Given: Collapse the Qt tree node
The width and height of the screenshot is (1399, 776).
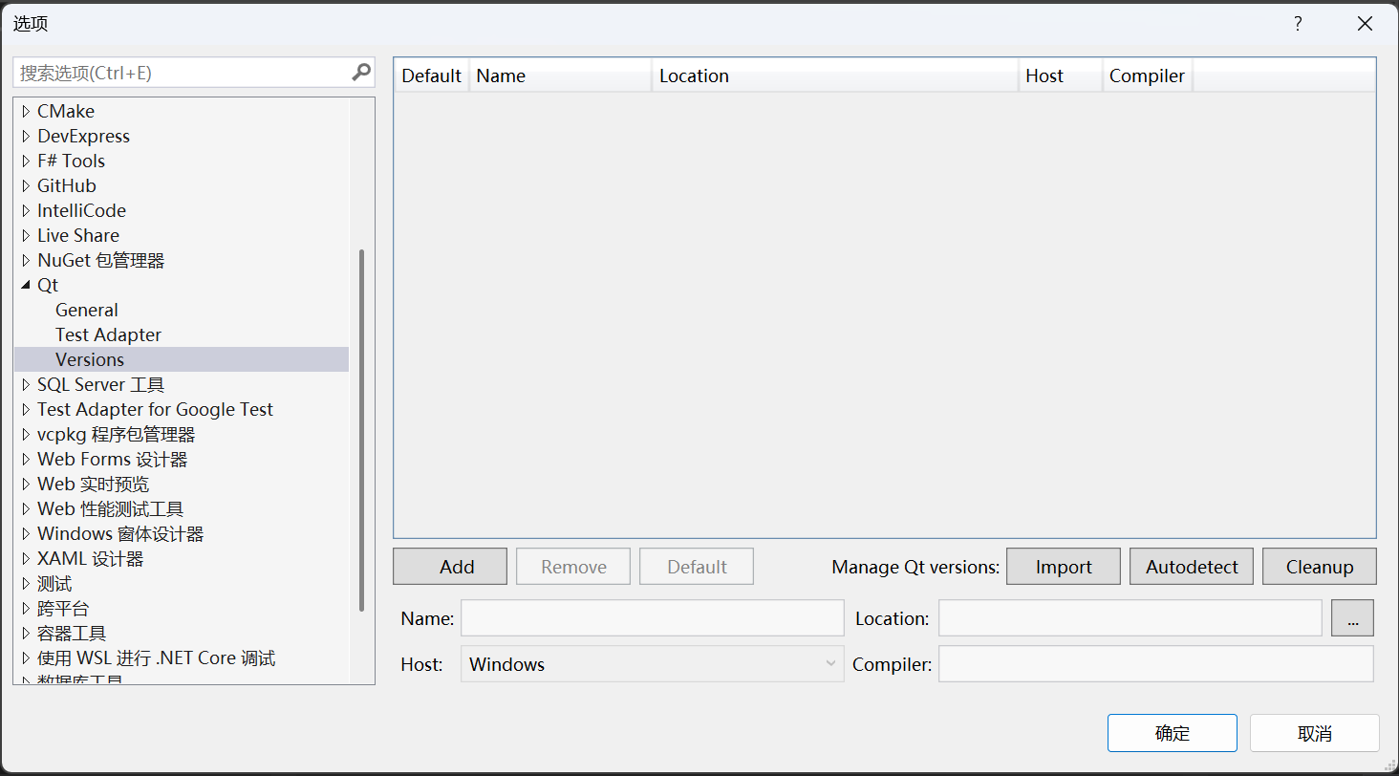Looking at the screenshot, I should (x=25, y=285).
